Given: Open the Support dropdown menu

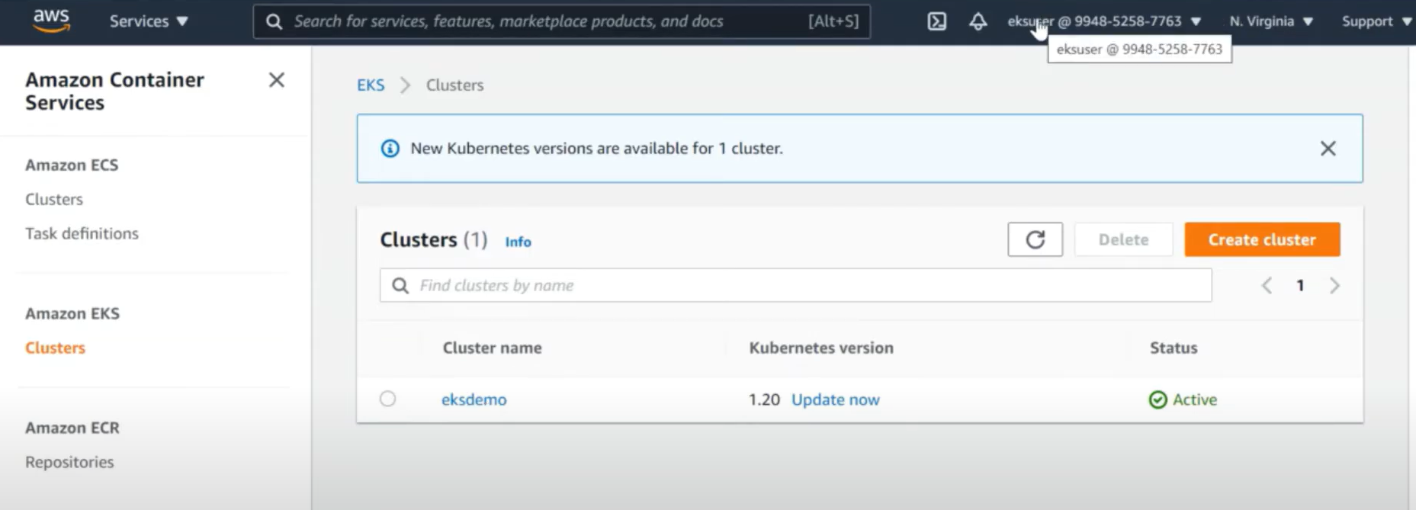Looking at the screenshot, I should [1377, 21].
